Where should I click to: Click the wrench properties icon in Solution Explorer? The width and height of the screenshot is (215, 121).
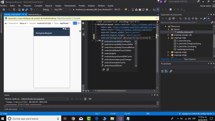click(205, 18)
